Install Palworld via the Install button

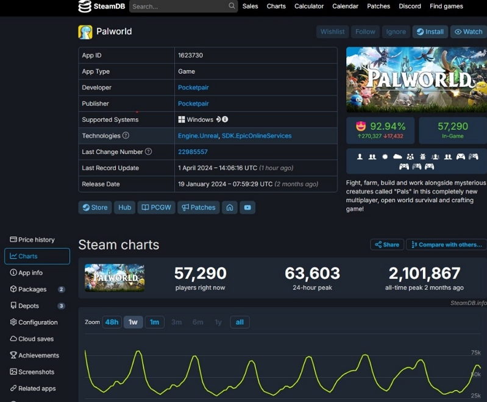430,32
